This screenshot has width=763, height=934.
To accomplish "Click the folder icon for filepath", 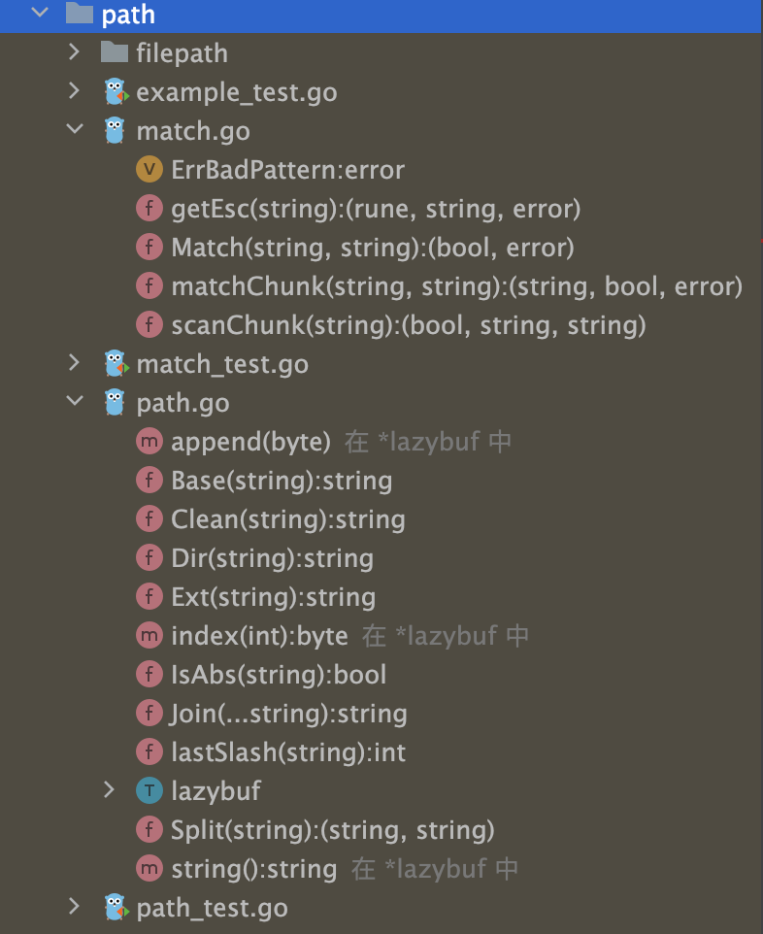I will 114,53.
